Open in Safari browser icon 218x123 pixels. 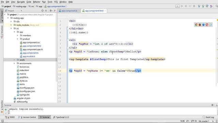tap(203, 25)
